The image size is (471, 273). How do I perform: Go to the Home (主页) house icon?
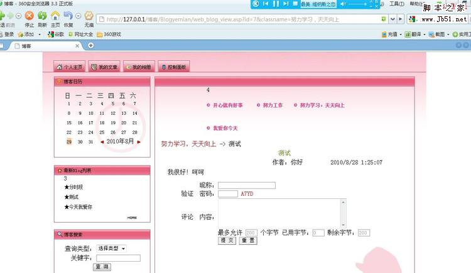55,16
